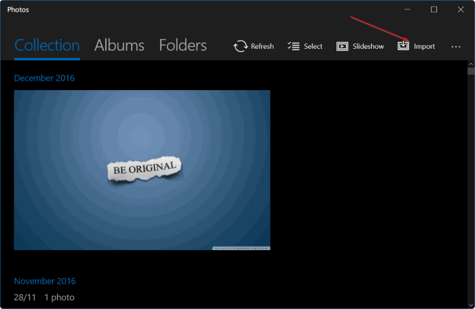Click the Select text label
The image size is (475, 309).
(313, 47)
